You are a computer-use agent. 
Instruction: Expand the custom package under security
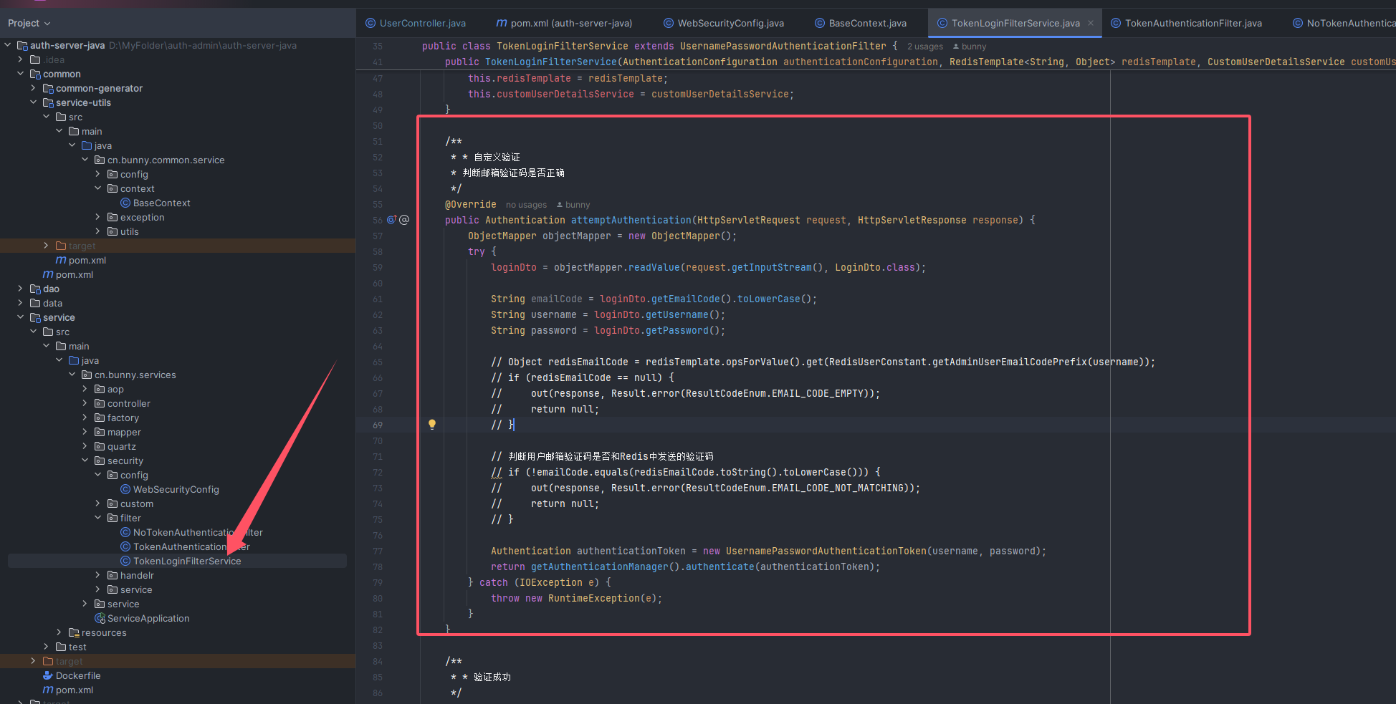(x=98, y=503)
